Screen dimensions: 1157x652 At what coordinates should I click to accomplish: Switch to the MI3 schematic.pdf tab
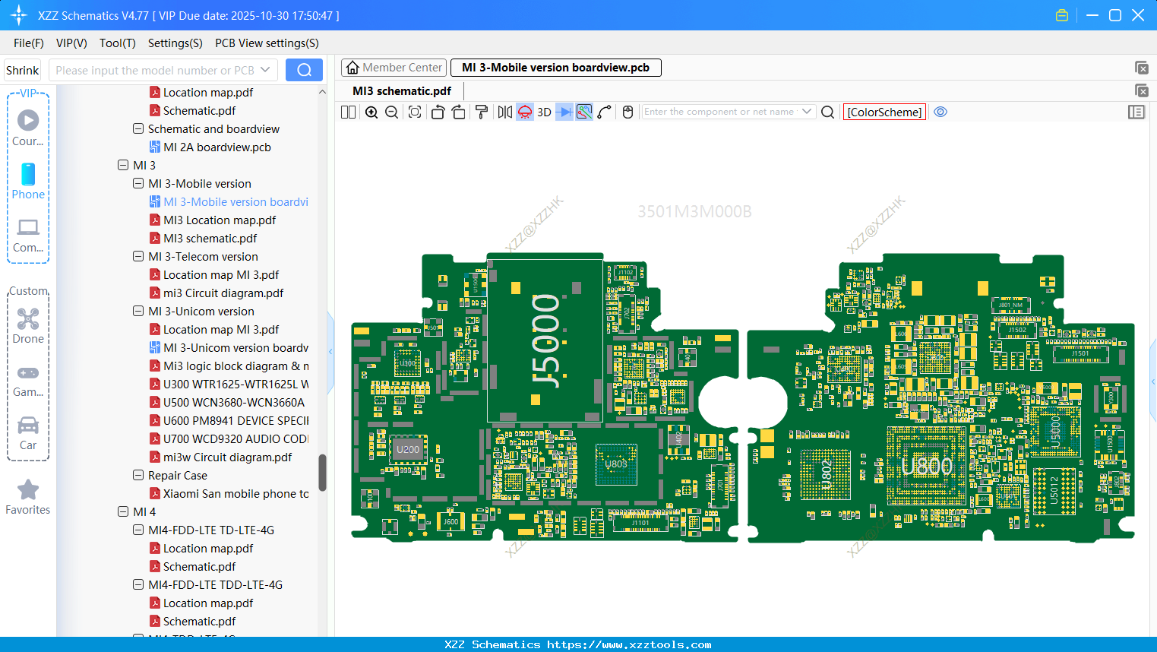pos(400,90)
